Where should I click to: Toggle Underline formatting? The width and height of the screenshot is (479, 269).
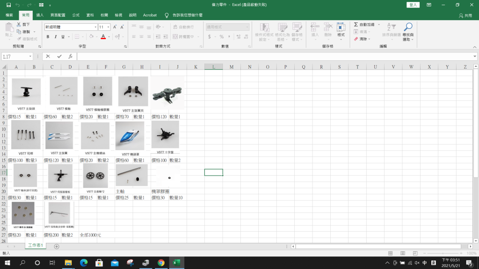(x=63, y=37)
